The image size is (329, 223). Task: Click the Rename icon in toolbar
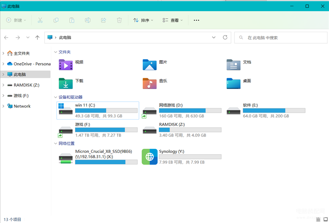tap(88, 20)
